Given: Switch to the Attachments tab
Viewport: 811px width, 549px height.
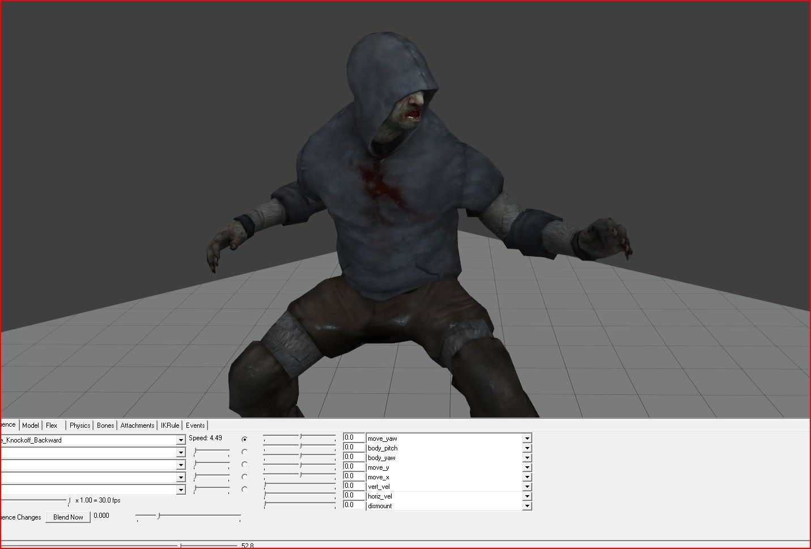Looking at the screenshot, I should (x=137, y=425).
